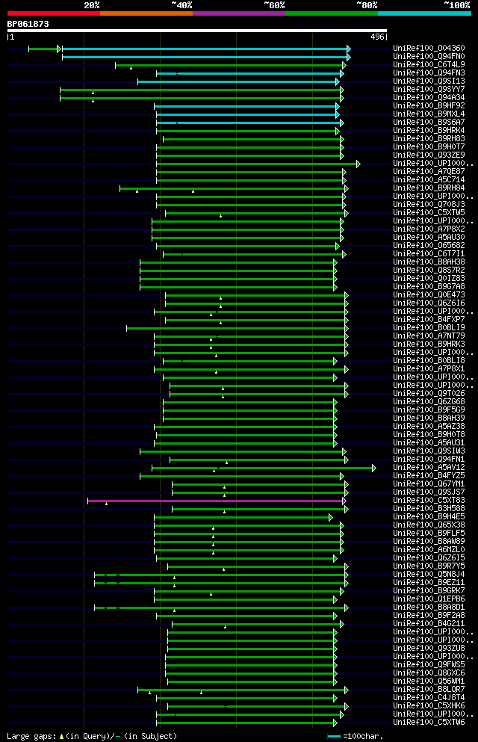Click the green alignment bar for B0BLI9
This screenshot has height=742, width=478.
click(x=238, y=329)
